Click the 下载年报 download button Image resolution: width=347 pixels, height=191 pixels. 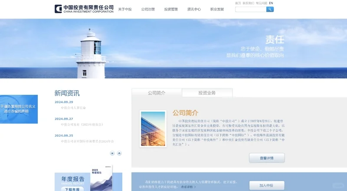tap(72, 189)
